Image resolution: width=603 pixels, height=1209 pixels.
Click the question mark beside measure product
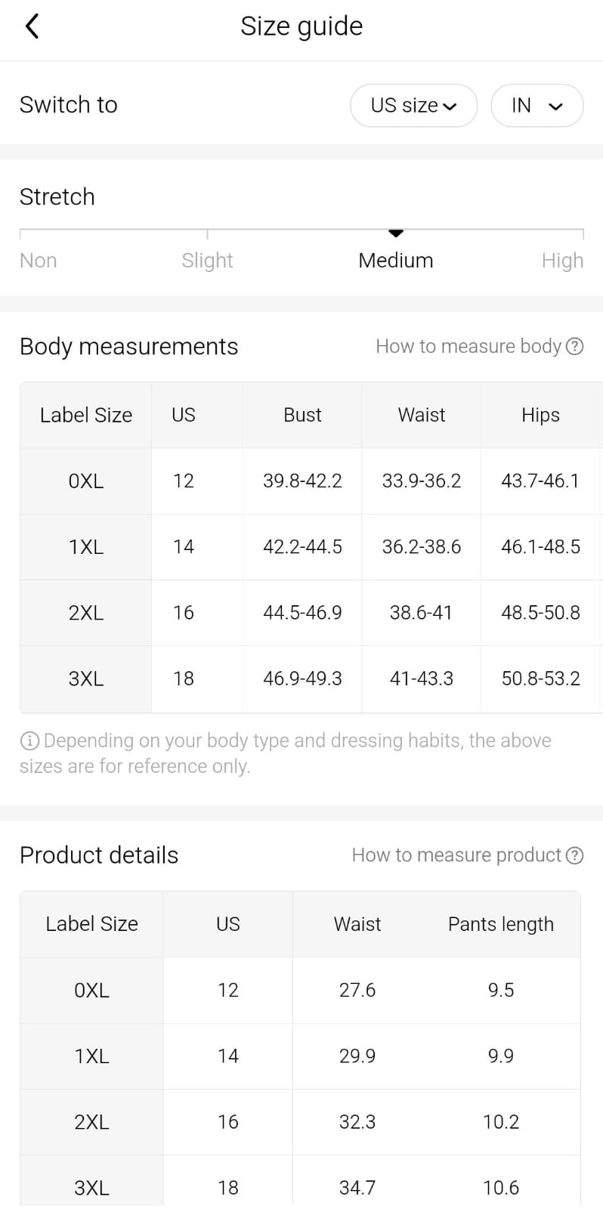pyautogui.click(x=575, y=855)
